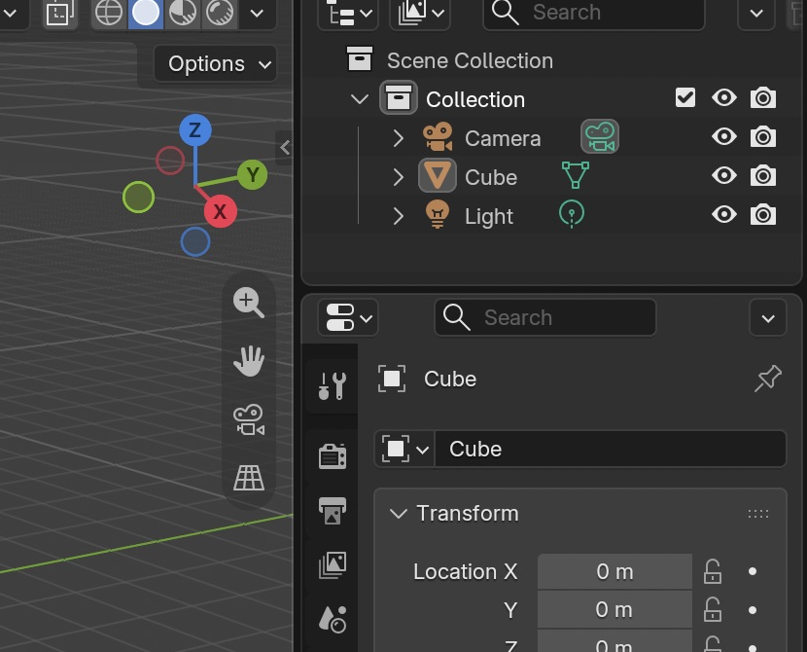Viewport: 807px width, 652px height.
Task: Disable Cube in renders toggle
Action: [762, 176]
